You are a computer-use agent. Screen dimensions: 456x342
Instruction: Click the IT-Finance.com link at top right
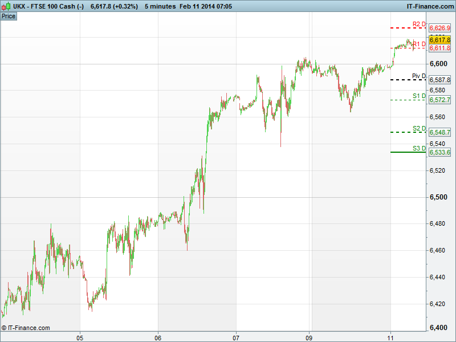[430, 6]
